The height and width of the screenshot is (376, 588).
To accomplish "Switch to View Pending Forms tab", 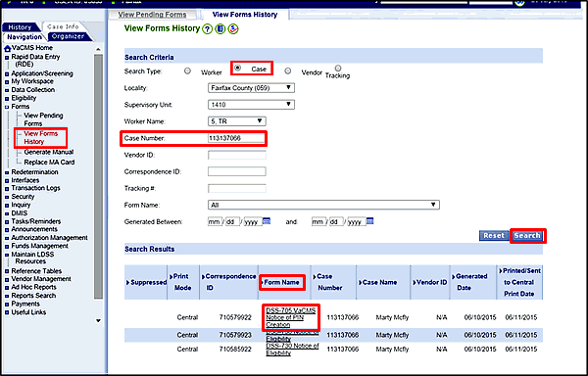I will [x=152, y=15].
